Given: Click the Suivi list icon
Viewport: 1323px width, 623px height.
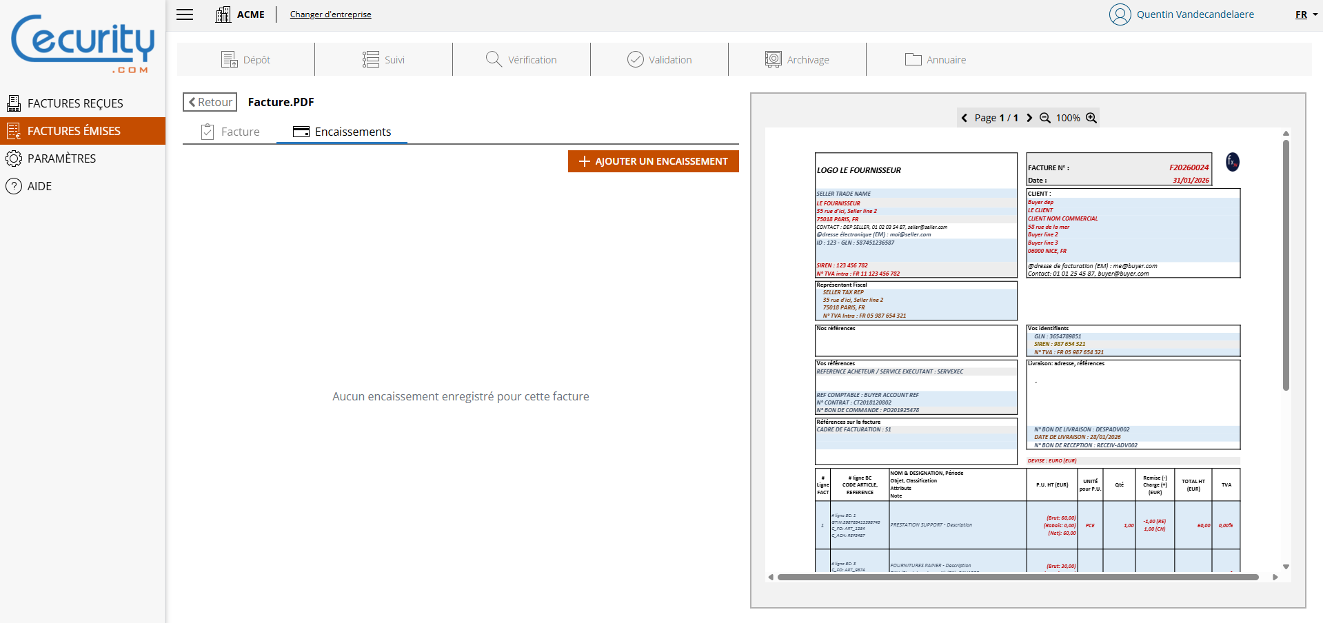Looking at the screenshot, I should (x=371, y=60).
